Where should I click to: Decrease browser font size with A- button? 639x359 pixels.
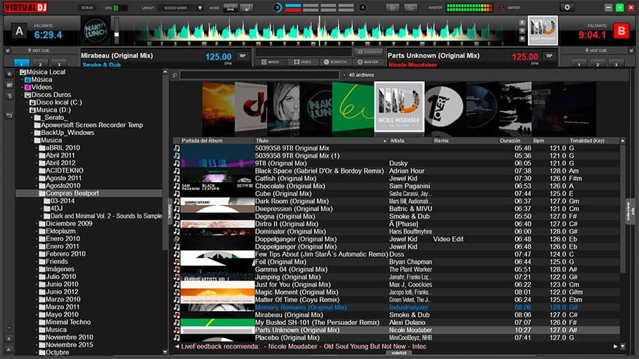tap(9, 349)
